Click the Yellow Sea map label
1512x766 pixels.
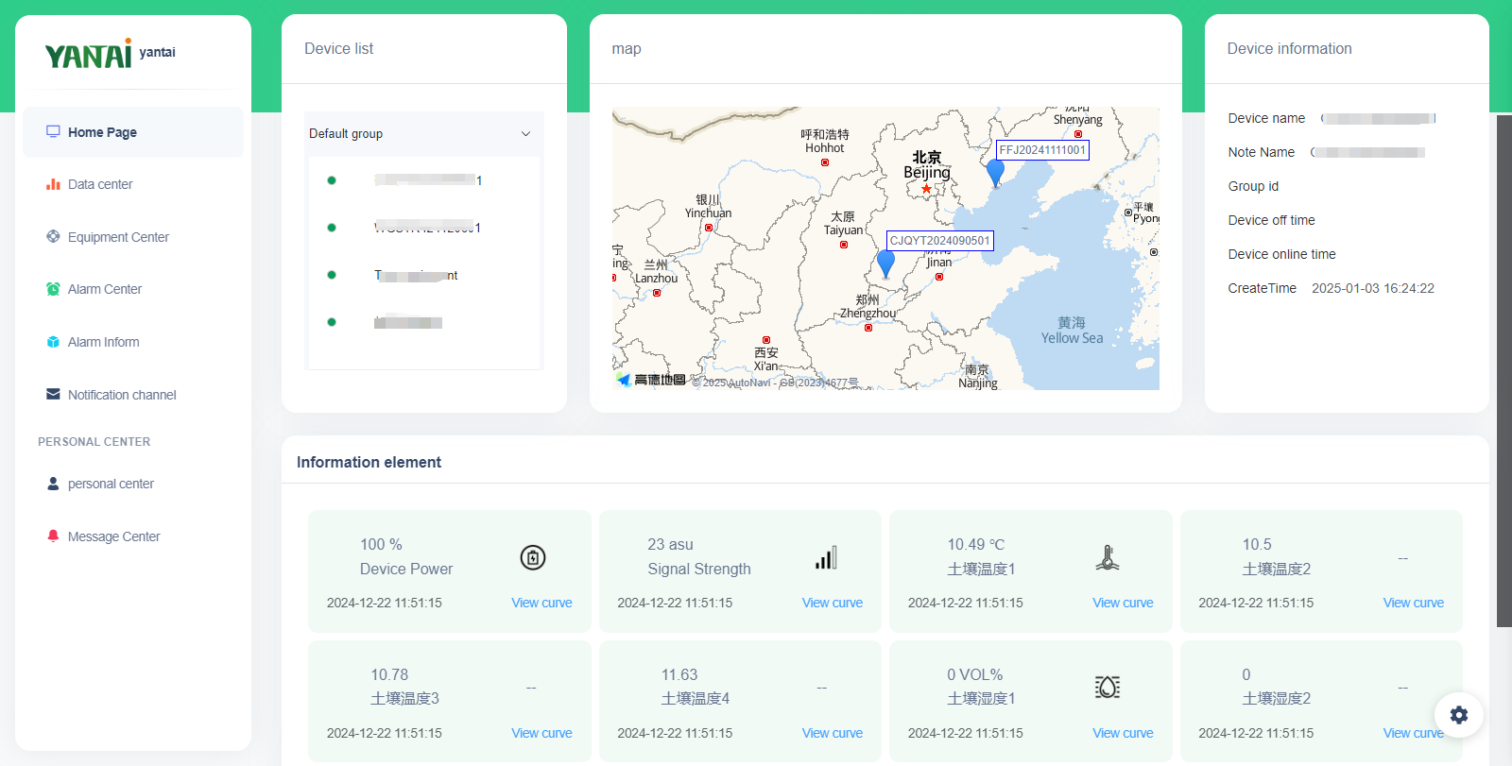click(x=1072, y=331)
